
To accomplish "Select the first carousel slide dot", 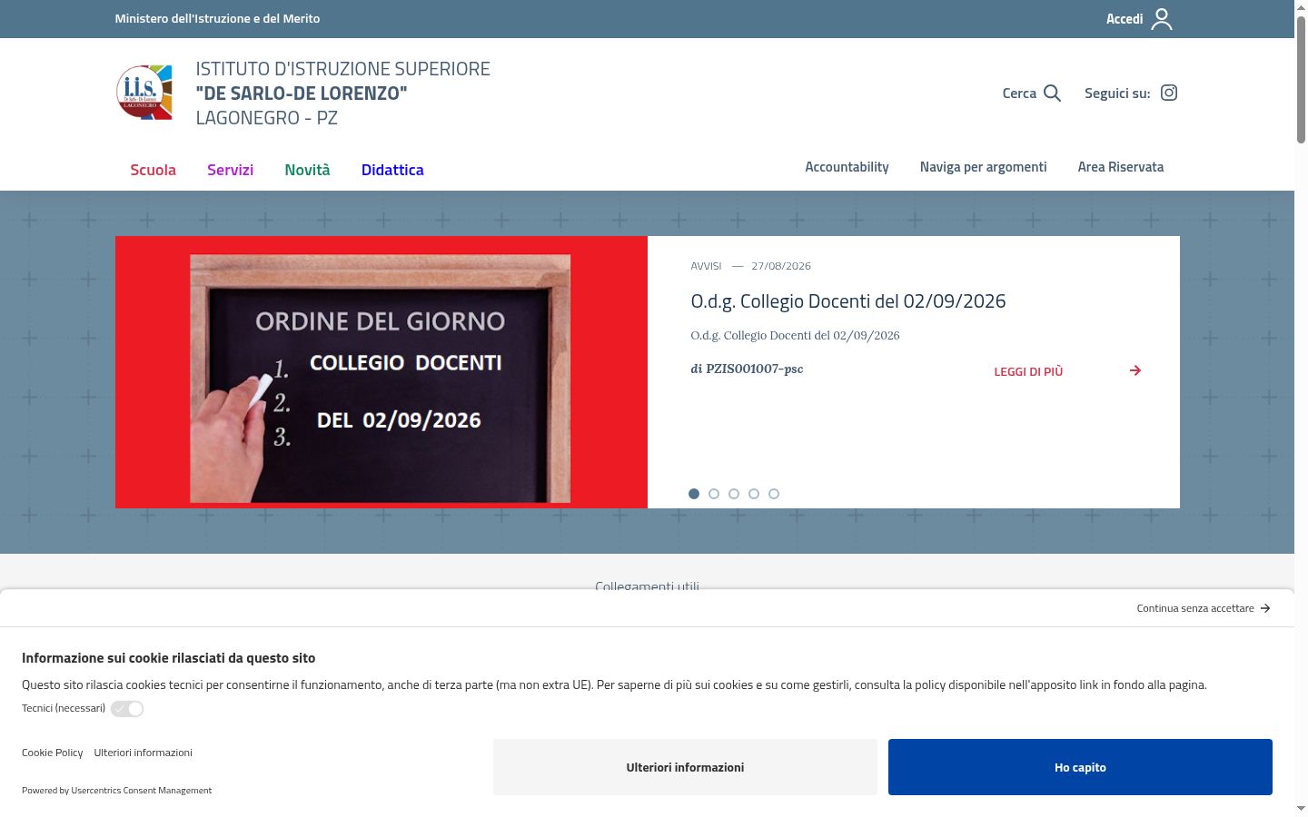I will tap(694, 494).
